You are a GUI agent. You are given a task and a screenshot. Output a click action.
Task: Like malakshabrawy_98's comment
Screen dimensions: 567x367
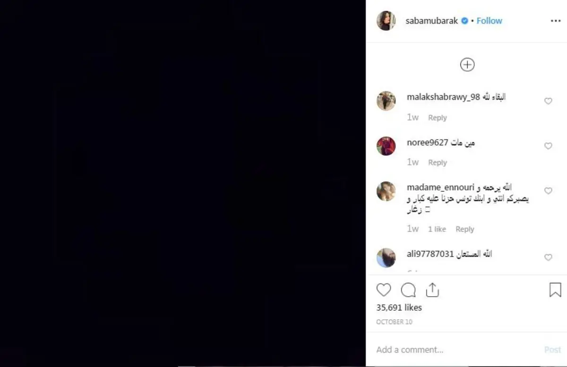click(x=548, y=101)
